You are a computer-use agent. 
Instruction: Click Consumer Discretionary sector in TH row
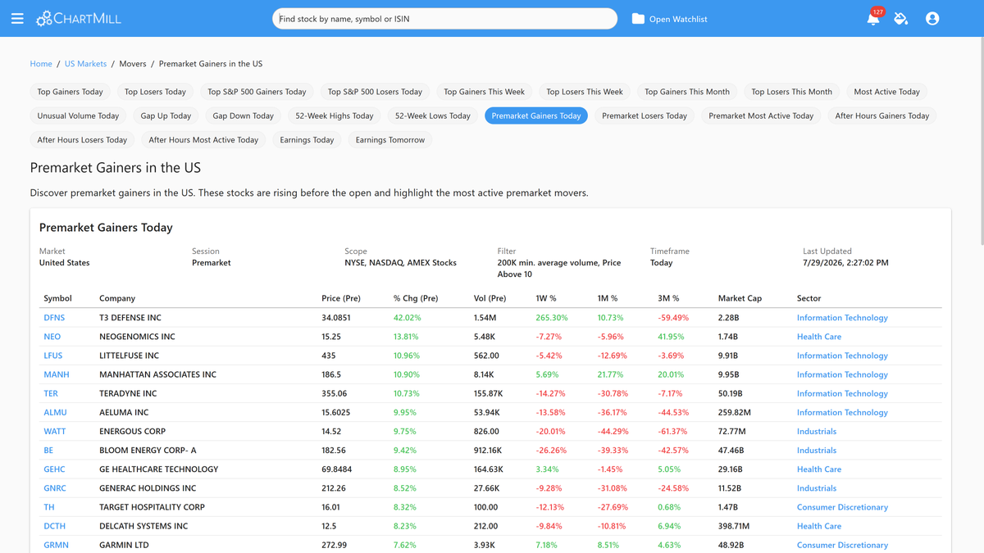[842, 507]
